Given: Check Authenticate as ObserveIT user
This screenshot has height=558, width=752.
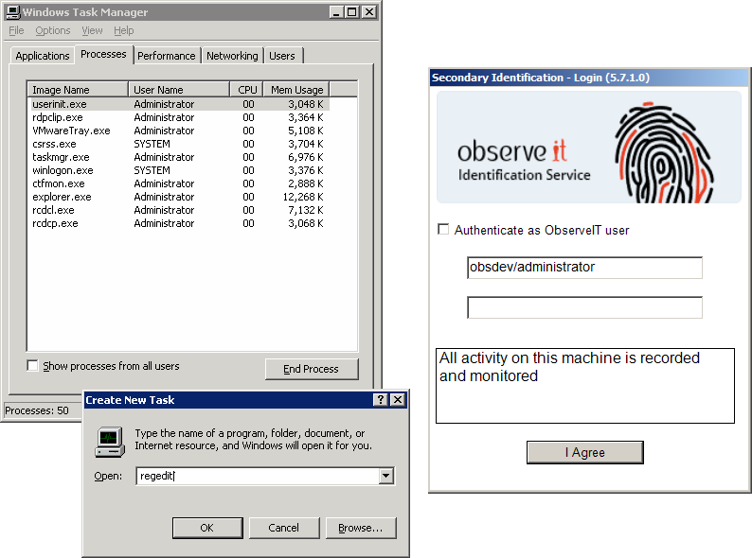Looking at the screenshot, I should [443, 229].
